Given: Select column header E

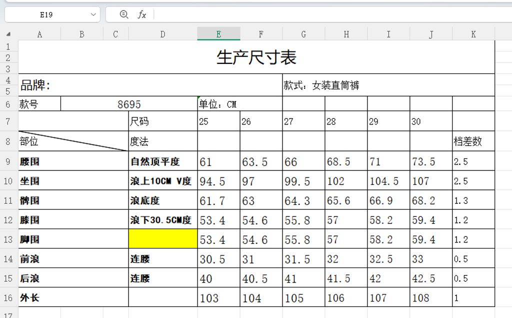Looking at the screenshot, I should coord(217,34).
